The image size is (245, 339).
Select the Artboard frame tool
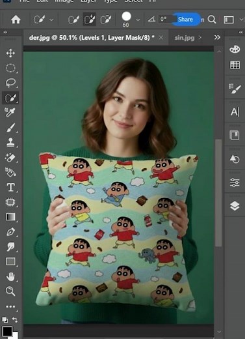(10, 202)
